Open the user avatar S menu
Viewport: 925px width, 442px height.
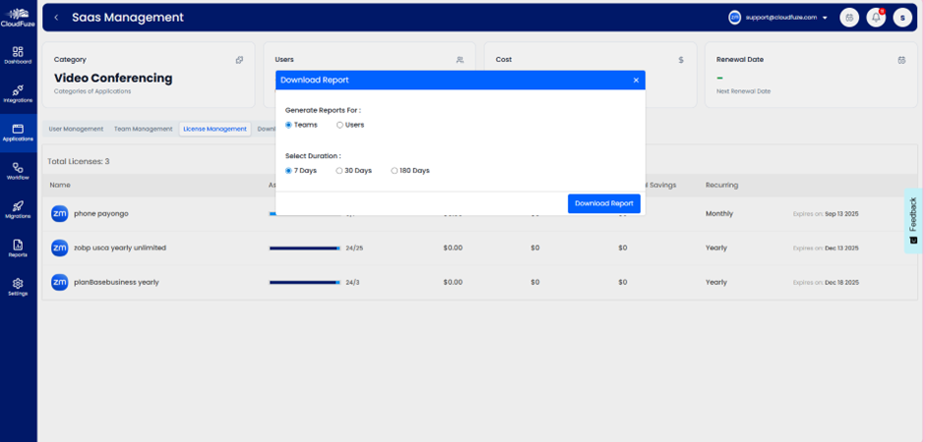point(902,18)
